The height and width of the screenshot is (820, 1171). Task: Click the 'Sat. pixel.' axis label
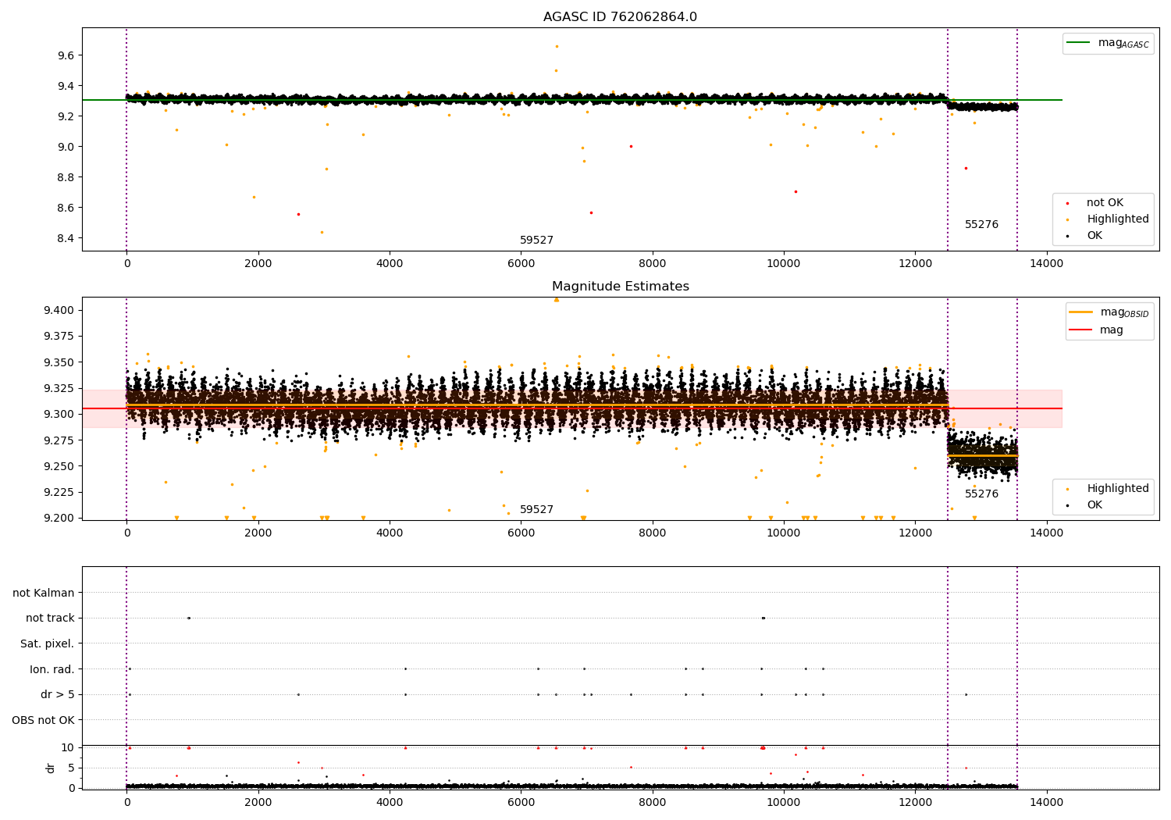pyautogui.click(x=48, y=644)
